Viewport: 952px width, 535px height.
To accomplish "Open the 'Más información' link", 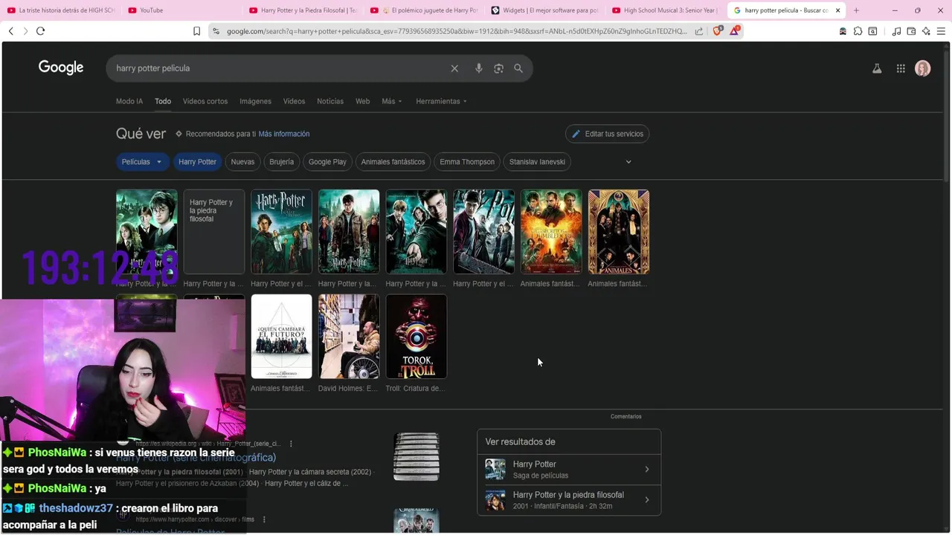I will click(284, 134).
